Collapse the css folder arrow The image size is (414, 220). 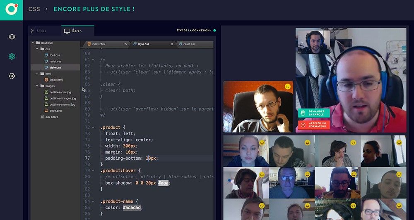tap(37, 49)
